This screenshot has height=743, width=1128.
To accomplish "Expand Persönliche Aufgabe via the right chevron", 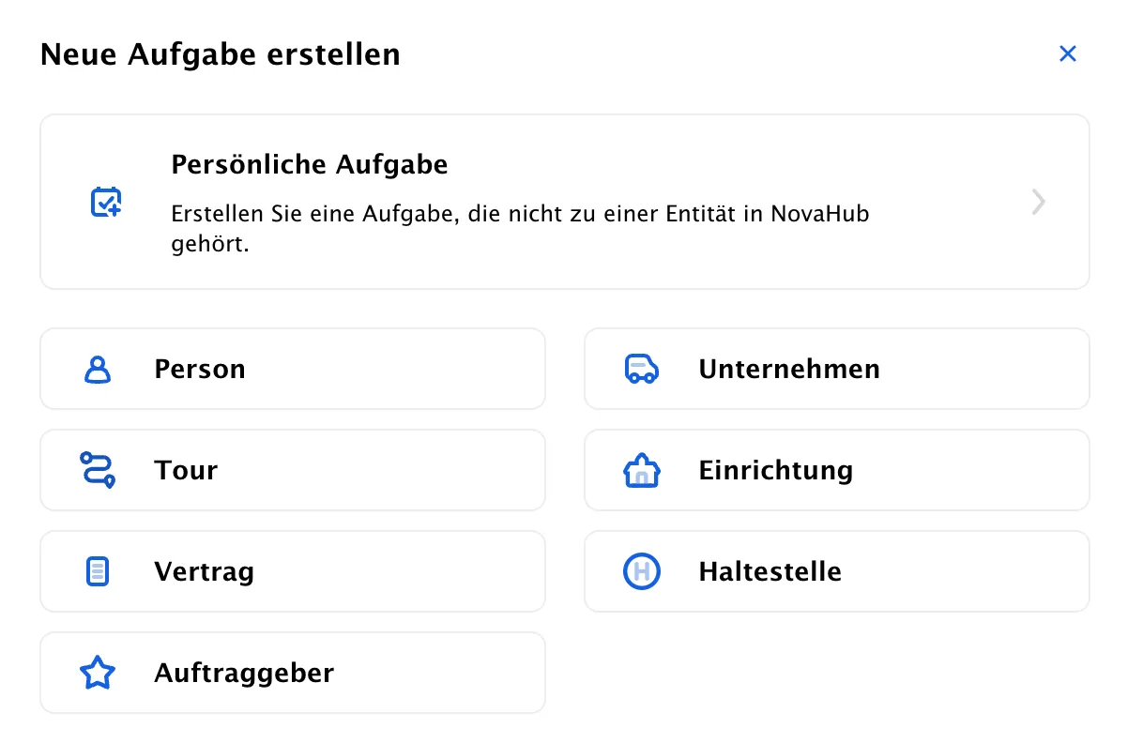I will 1038,202.
